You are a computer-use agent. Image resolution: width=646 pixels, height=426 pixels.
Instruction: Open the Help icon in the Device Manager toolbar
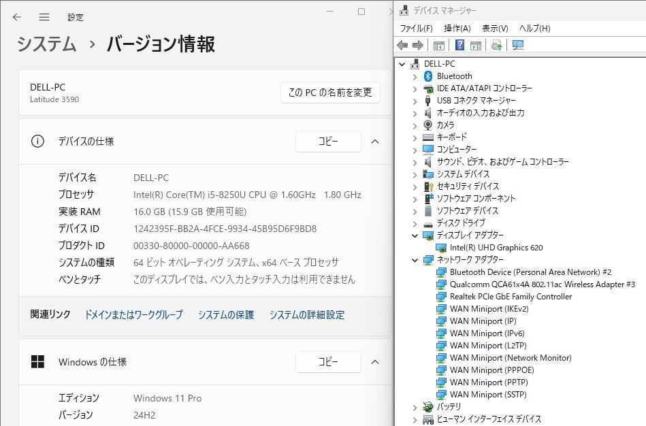[460, 45]
